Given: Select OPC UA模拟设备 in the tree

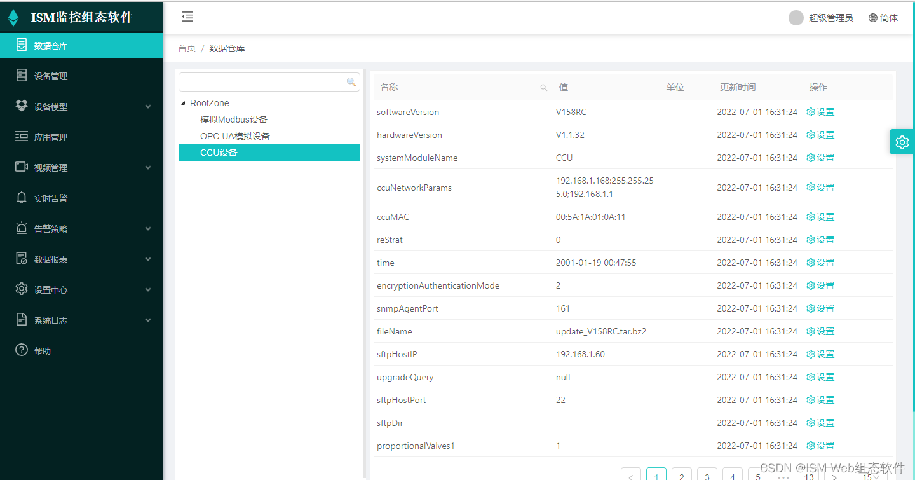Looking at the screenshot, I should pos(235,136).
